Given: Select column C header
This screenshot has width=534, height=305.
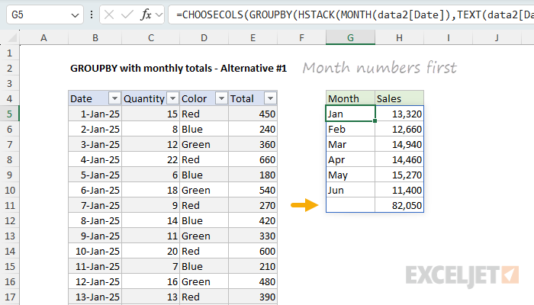Looking at the screenshot, I should tap(151, 38).
